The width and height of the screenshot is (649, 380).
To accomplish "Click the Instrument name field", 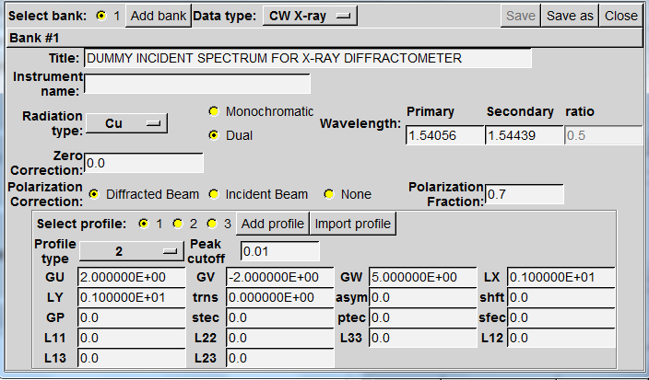I will pos(197,84).
